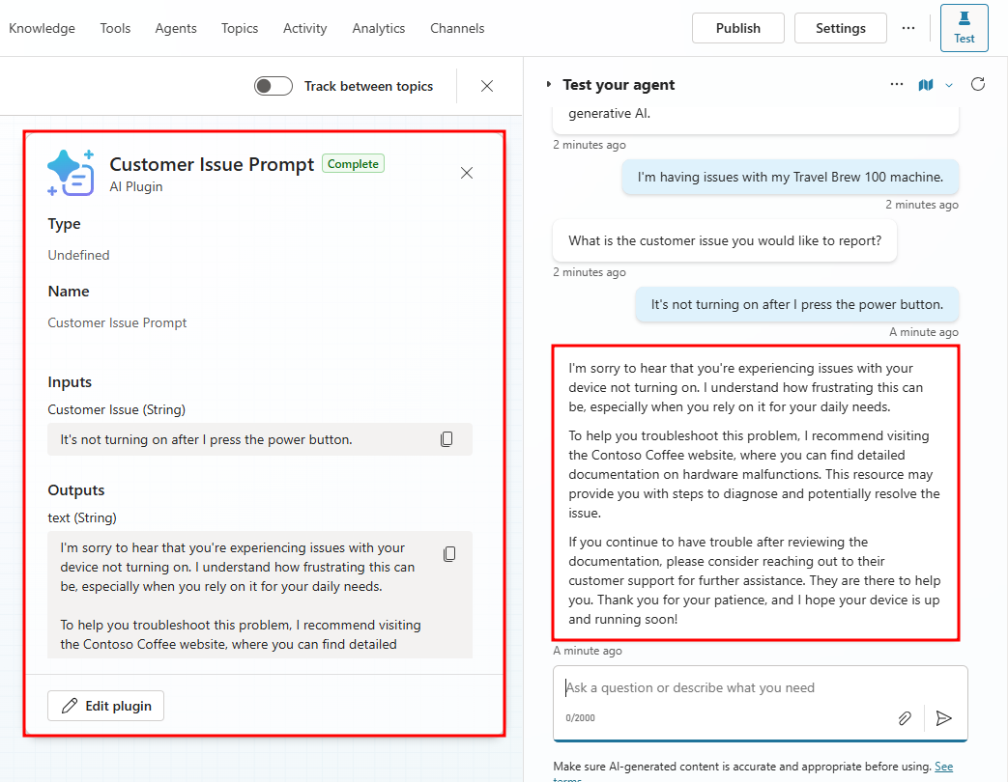This screenshot has height=782, width=1008.
Task: Click the attach file paperclip icon
Action: (x=905, y=718)
